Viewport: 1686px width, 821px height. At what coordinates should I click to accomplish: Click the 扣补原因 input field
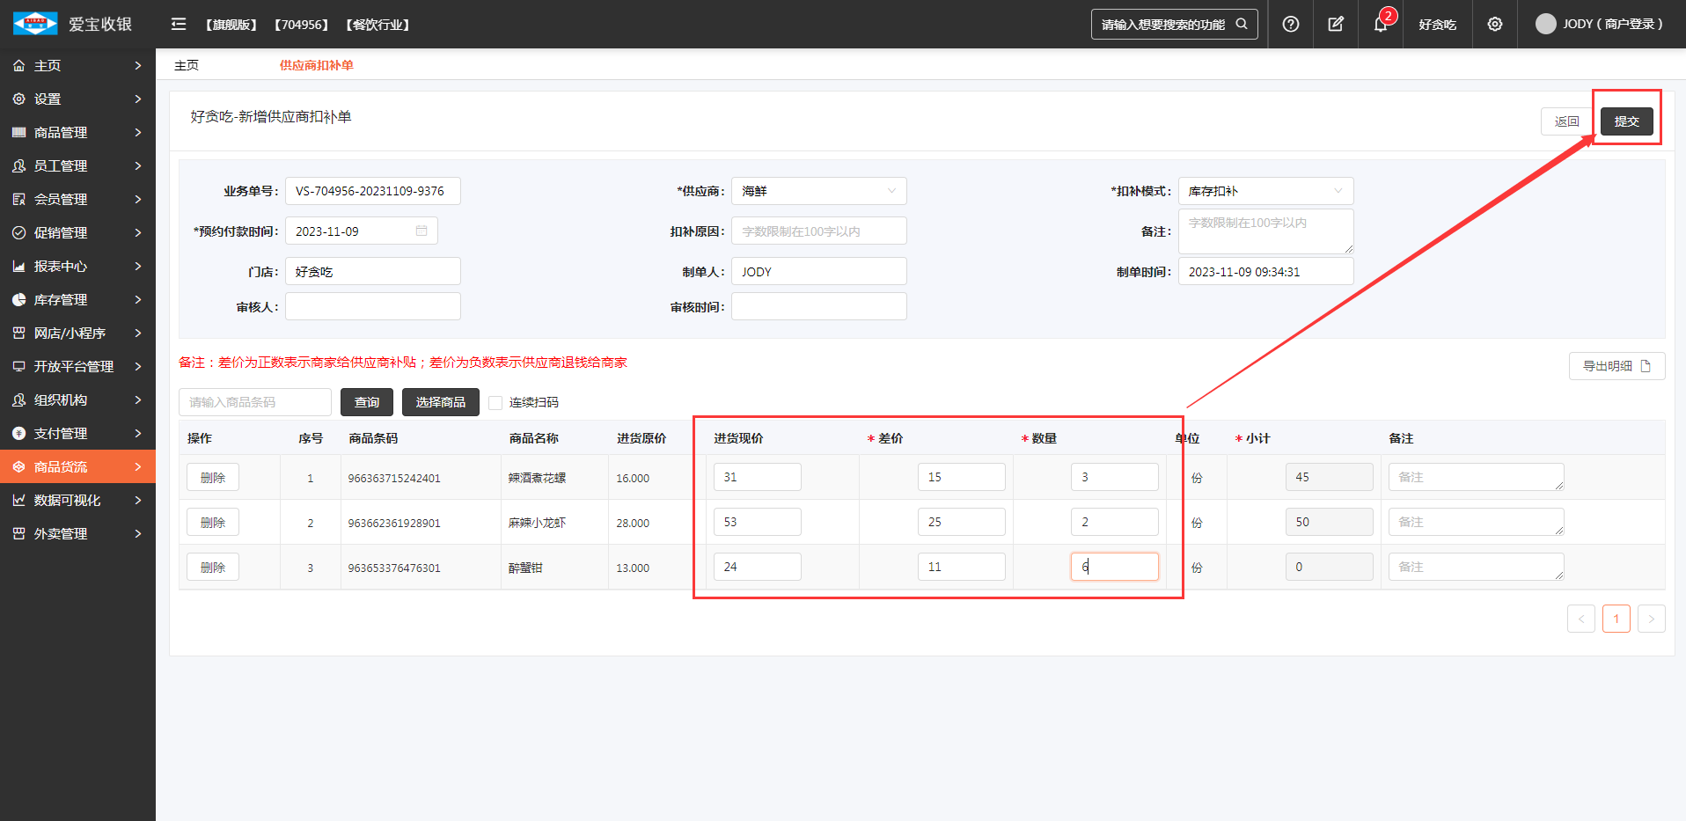(x=818, y=231)
